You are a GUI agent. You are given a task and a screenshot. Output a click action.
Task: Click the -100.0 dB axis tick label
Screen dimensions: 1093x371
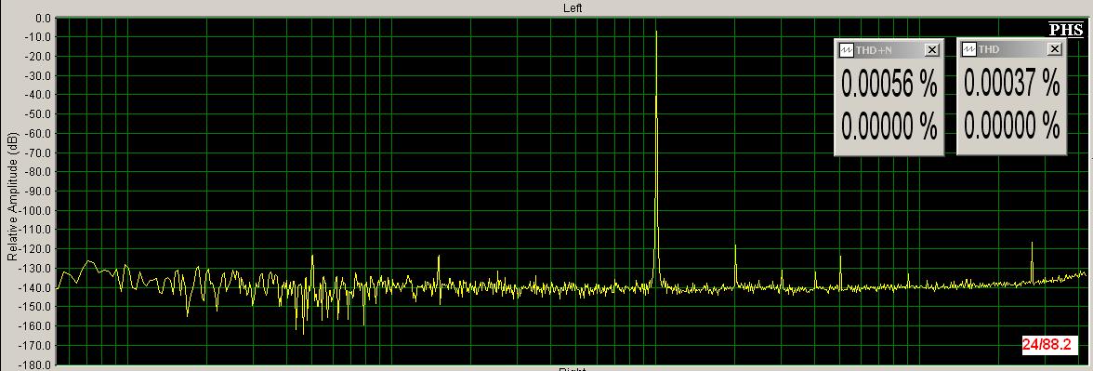tap(36, 210)
